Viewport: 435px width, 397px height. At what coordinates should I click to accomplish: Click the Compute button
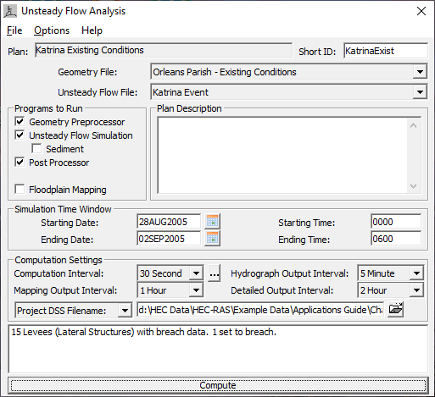218,385
